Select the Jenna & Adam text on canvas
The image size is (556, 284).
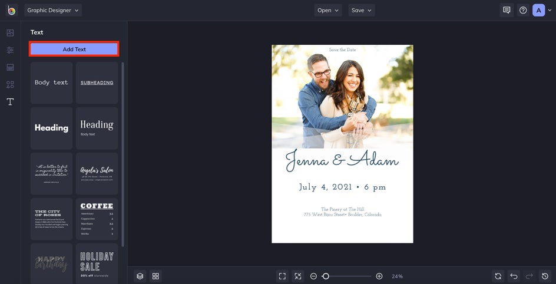342,161
